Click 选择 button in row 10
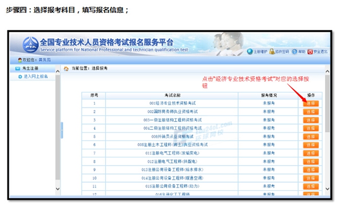The height and width of the screenshot is (210, 340). (311, 178)
